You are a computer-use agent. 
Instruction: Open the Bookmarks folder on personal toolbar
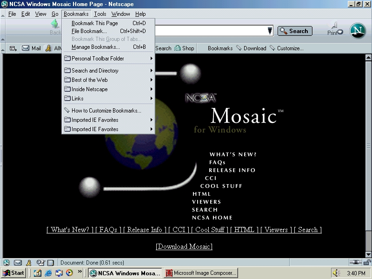click(x=220, y=48)
